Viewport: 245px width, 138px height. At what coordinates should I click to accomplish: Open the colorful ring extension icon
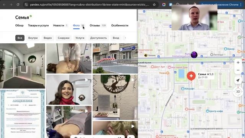click(x=164, y=5)
